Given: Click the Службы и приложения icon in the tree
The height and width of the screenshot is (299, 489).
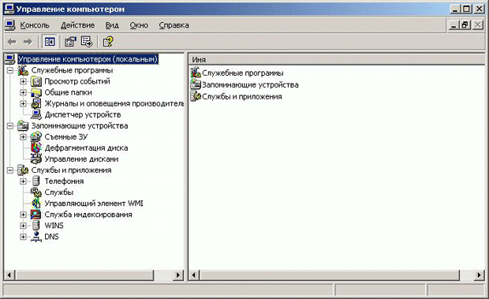Looking at the screenshot, I should click(x=23, y=170).
